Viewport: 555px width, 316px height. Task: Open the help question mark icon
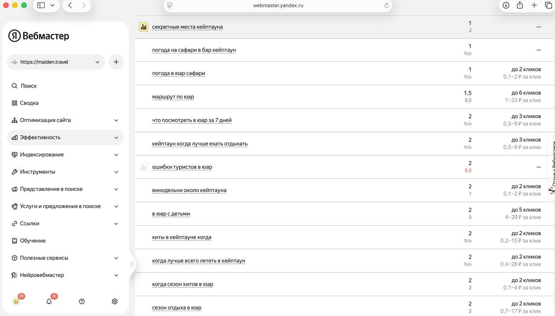tap(82, 301)
